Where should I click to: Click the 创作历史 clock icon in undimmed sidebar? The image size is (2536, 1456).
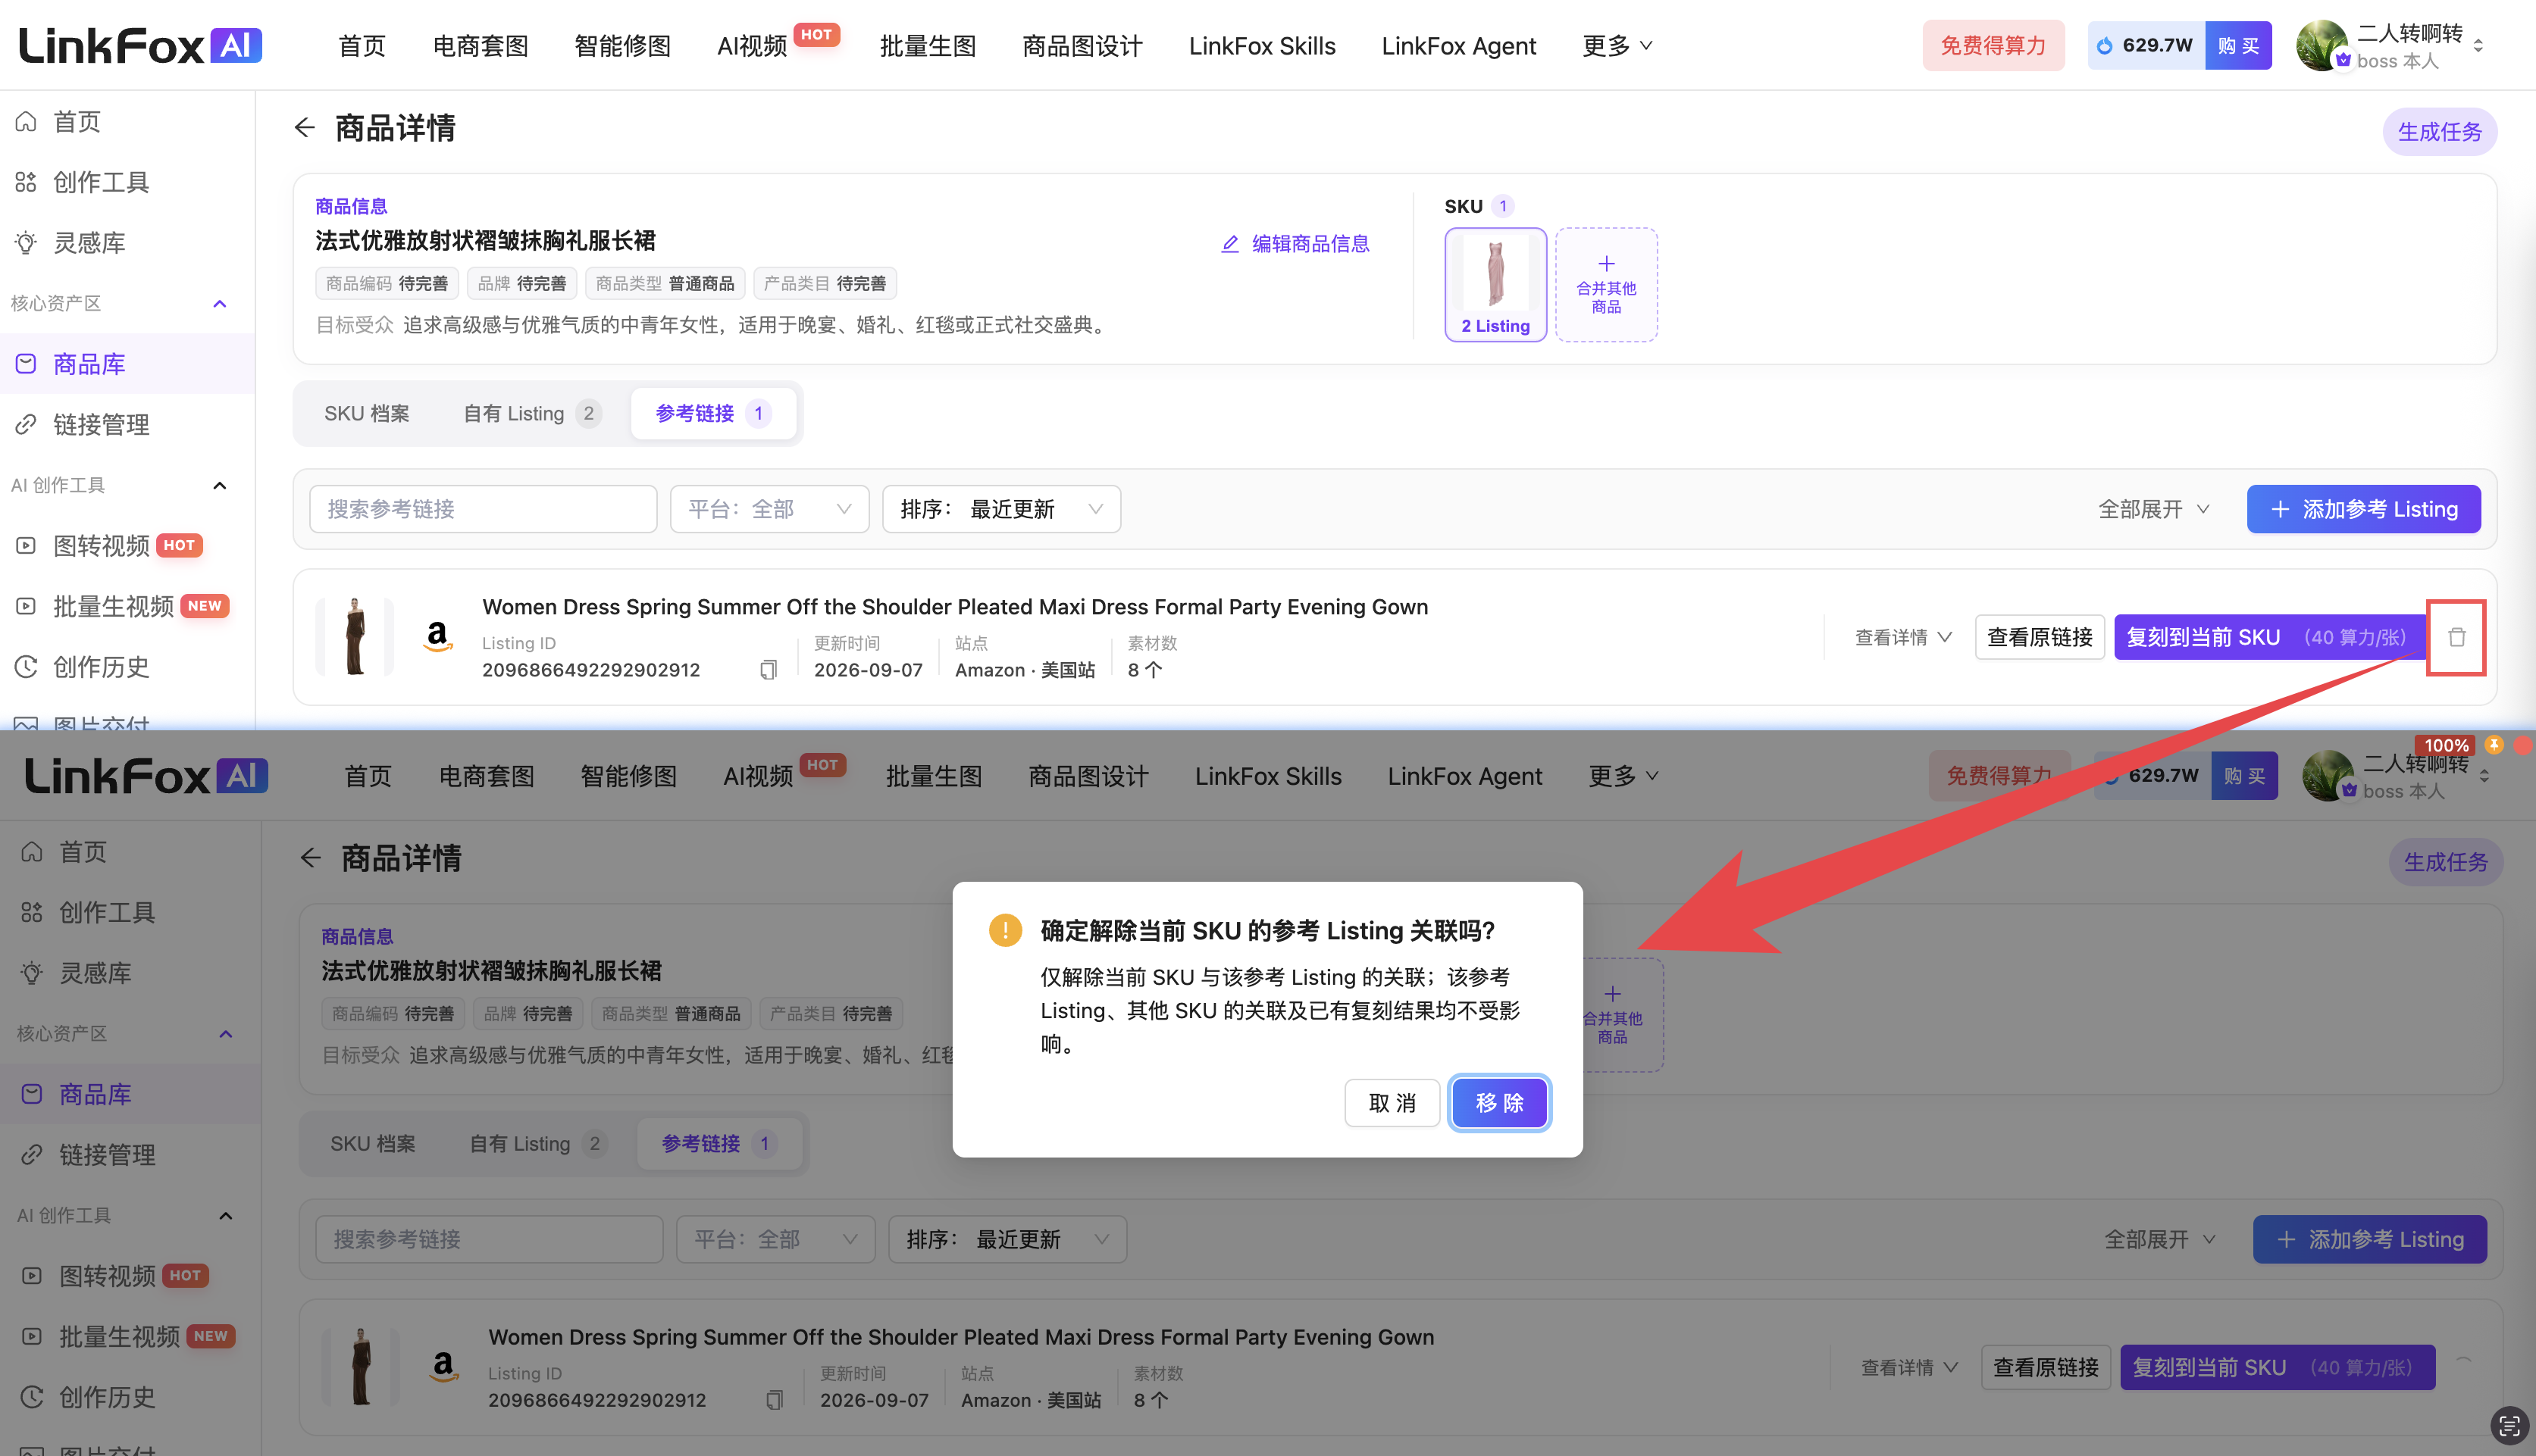[26, 667]
